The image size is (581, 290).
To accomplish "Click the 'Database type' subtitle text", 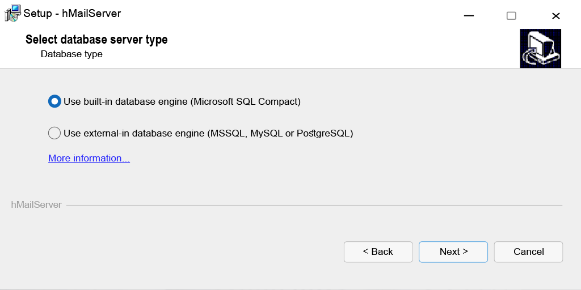I will [x=71, y=54].
